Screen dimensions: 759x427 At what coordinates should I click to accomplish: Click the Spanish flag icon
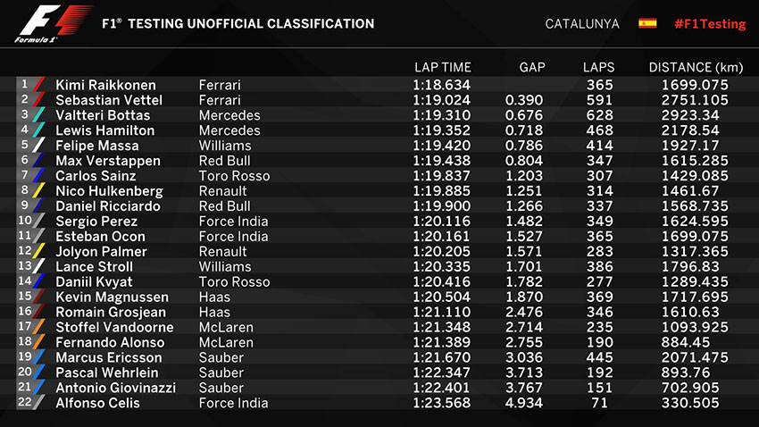647,23
